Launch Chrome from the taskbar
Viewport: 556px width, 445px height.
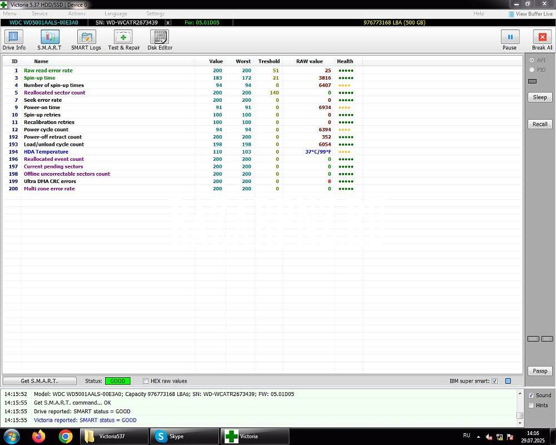coord(66,436)
